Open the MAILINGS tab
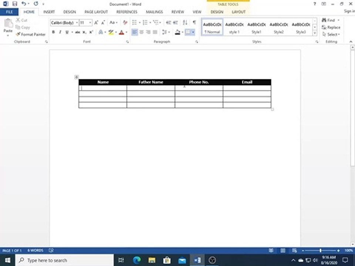Screen dimensions: 355x266 tap(155, 12)
